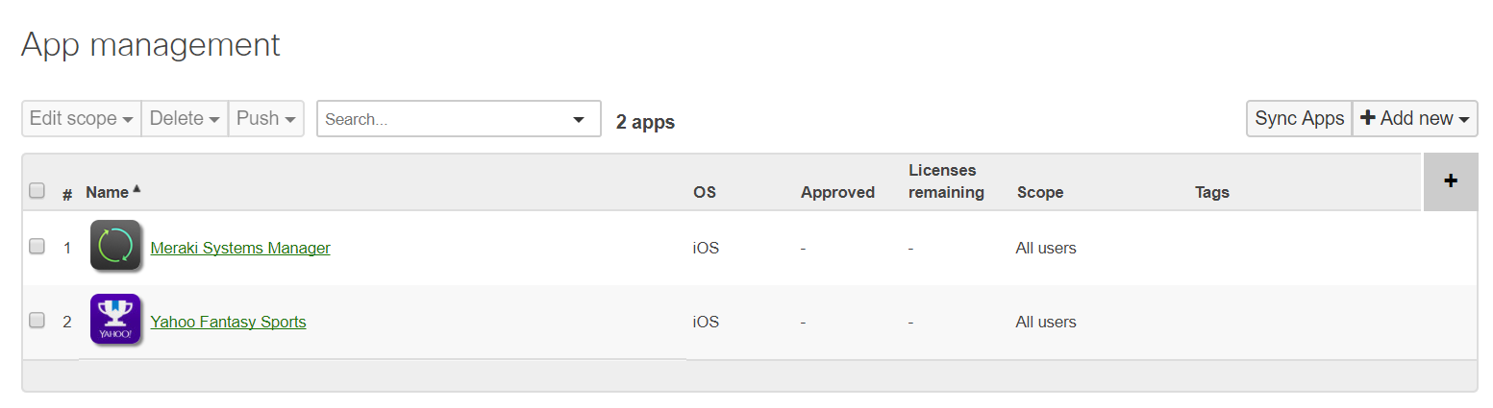Image resolution: width=1493 pixels, height=408 pixels.
Task: Open the Edit scope dropdown
Action: pyautogui.click(x=81, y=118)
